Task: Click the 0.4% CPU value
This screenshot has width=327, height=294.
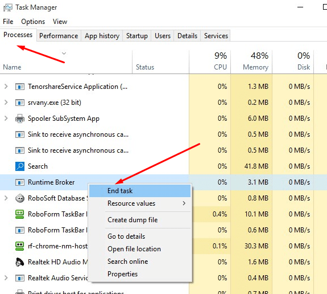Action: coord(220,214)
